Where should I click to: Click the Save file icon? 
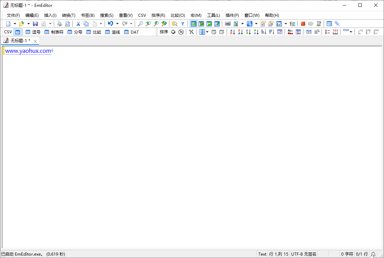tap(35, 24)
